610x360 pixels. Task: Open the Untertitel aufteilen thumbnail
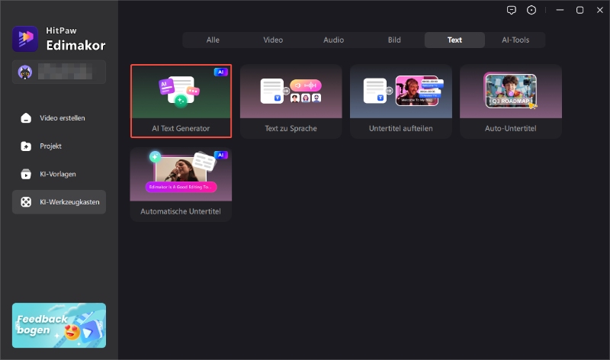[401, 92]
